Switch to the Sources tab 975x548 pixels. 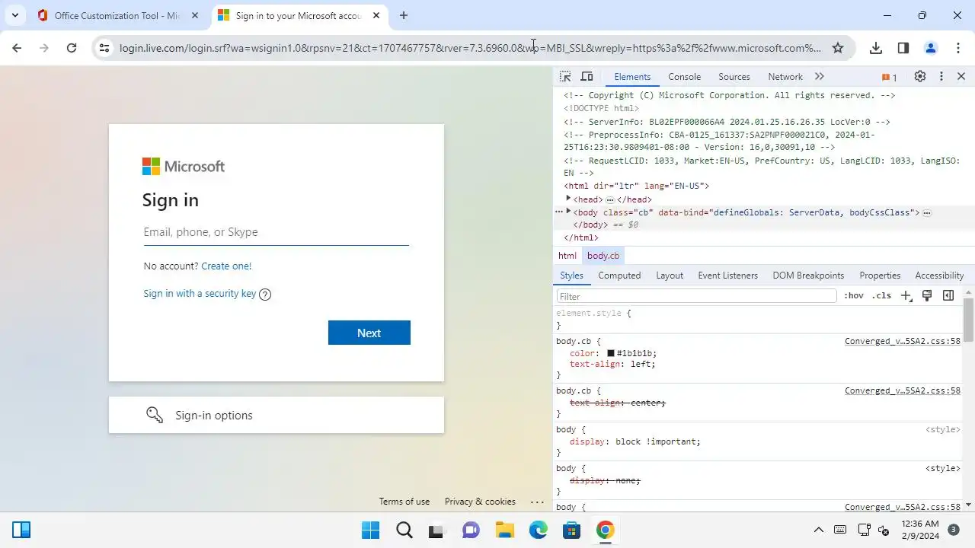734,77
